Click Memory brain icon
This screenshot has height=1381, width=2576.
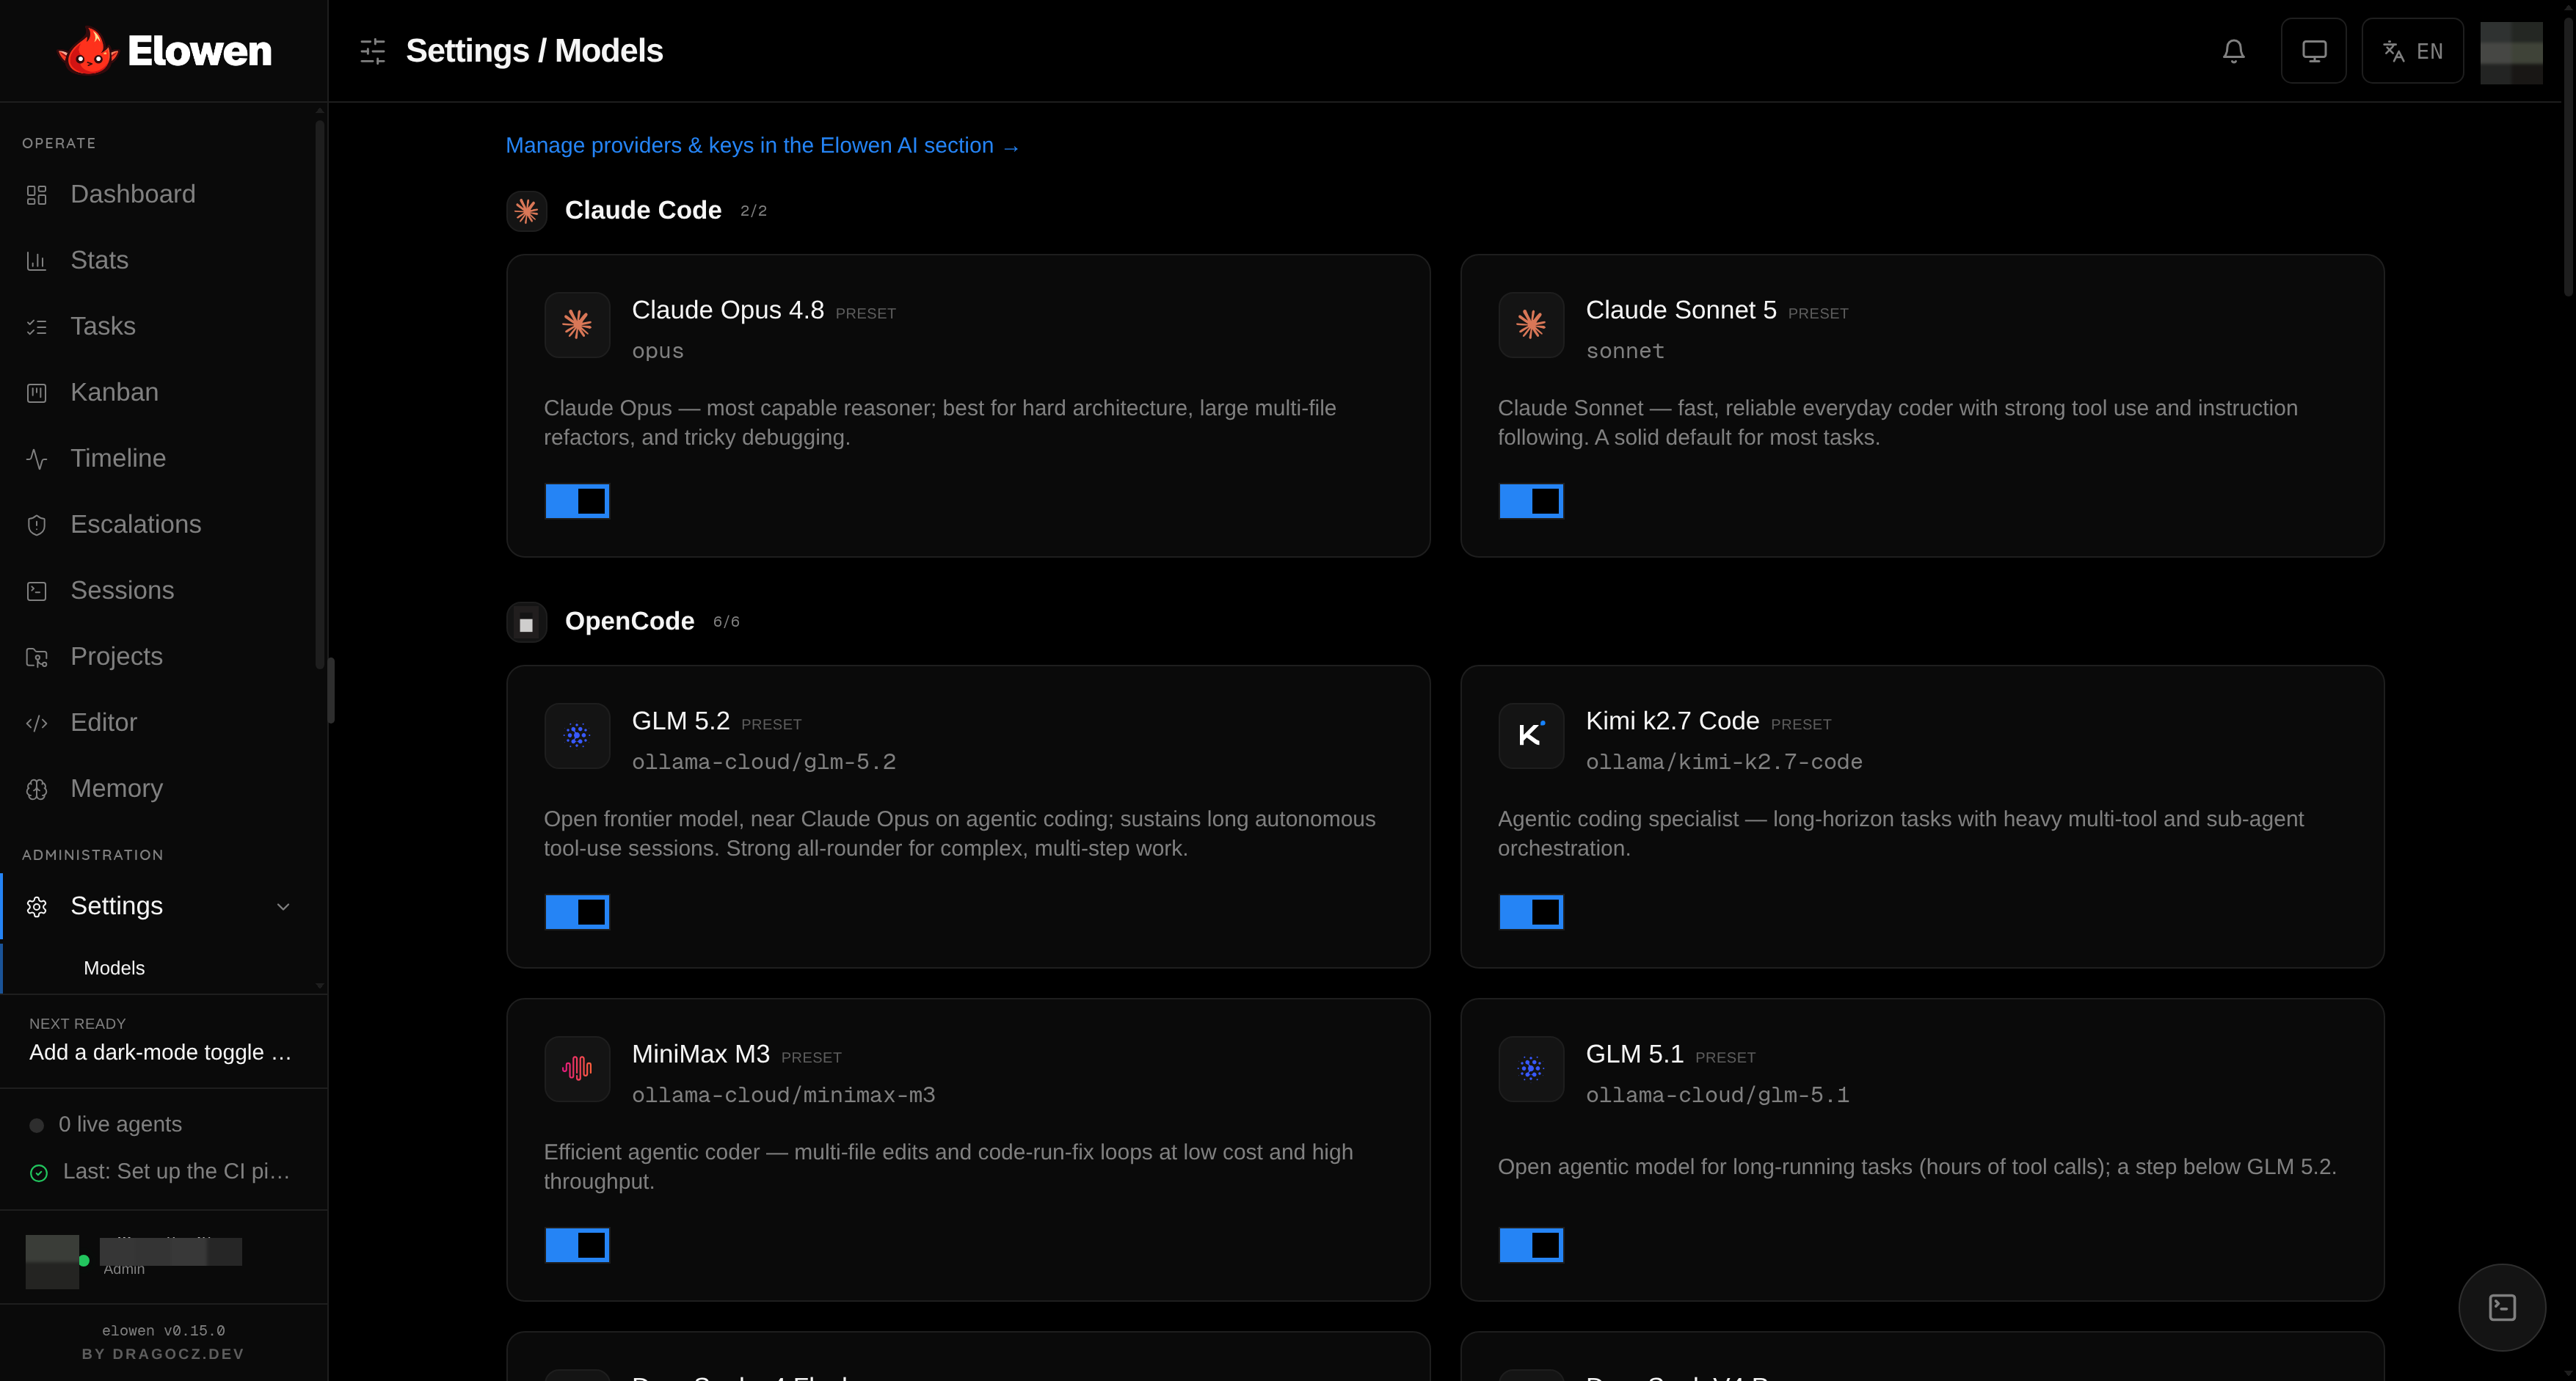coord(37,789)
